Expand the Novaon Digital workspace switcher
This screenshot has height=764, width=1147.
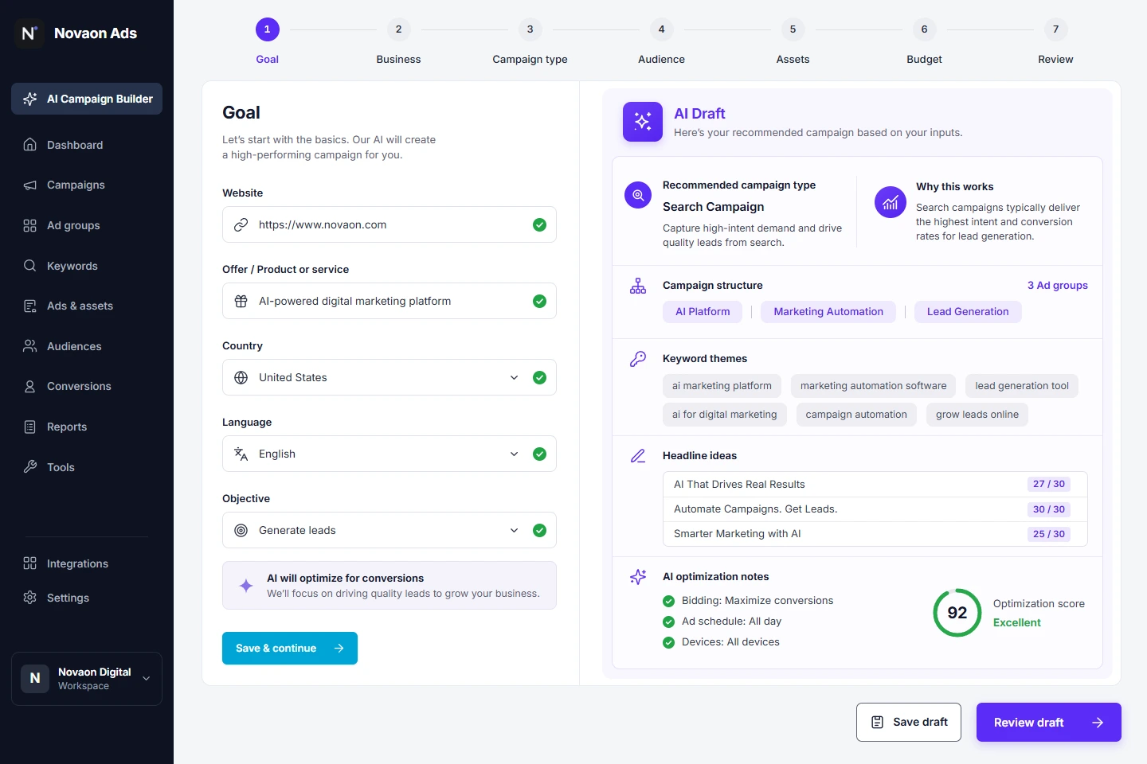coord(87,679)
